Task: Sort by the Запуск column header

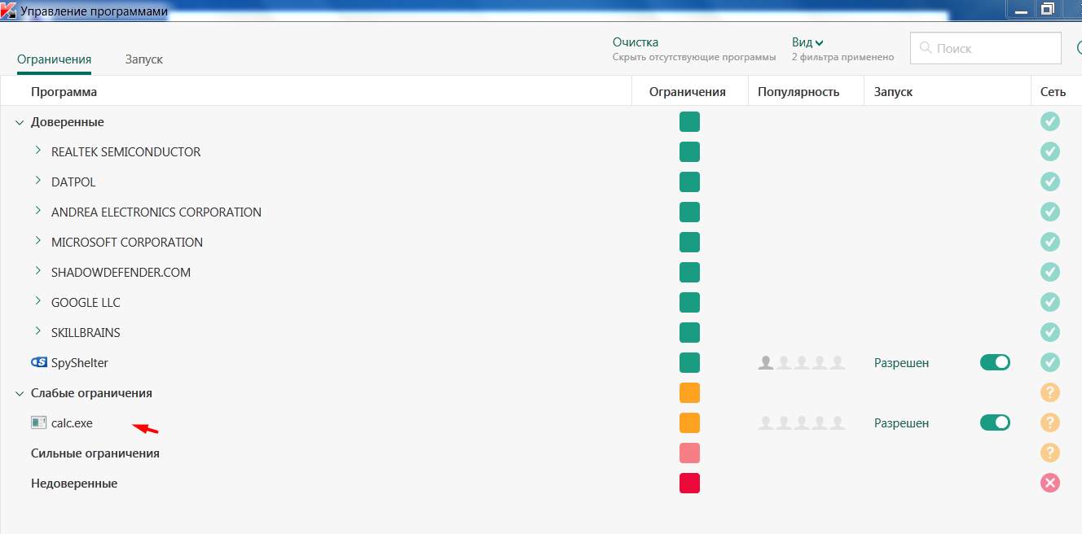Action: click(x=893, y=92)
